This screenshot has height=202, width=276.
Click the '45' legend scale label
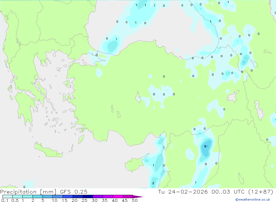point(125,200)
